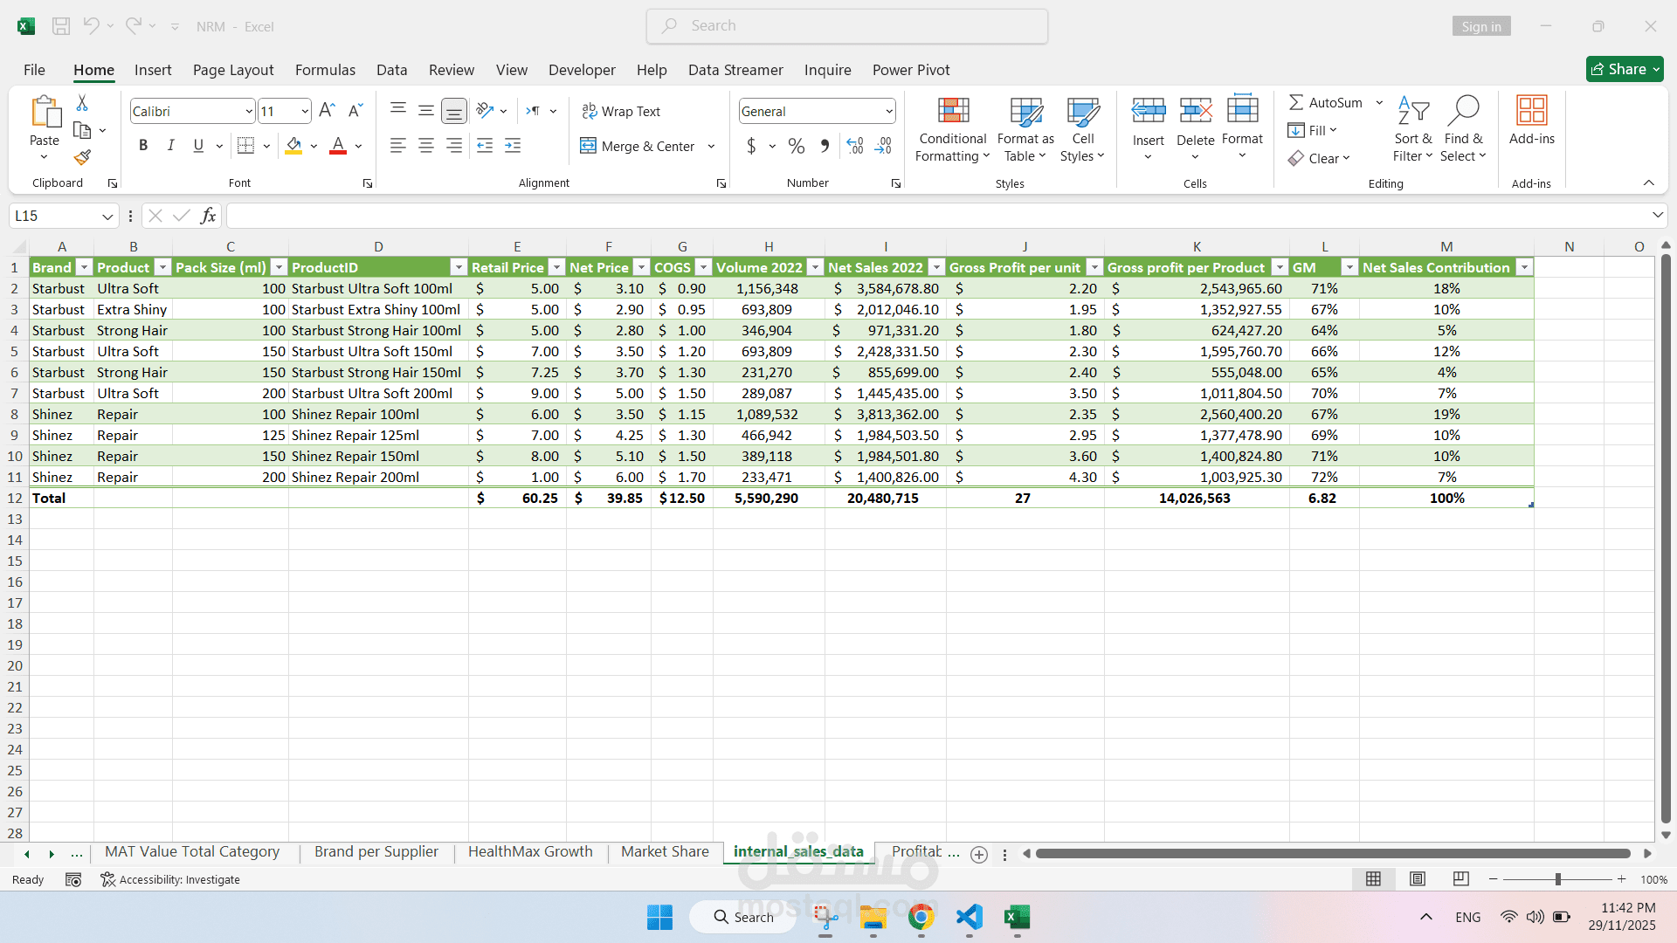The height and width of the screenshot is (943, 1677).
Task: Click the Conditional Formatting icon
Action: [x=953, y=112]
